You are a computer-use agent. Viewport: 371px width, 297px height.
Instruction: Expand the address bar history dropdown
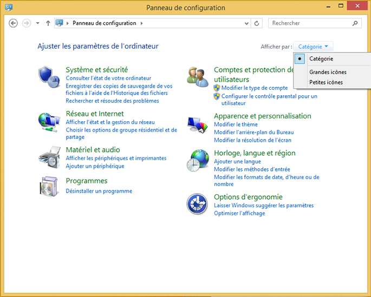246,23
